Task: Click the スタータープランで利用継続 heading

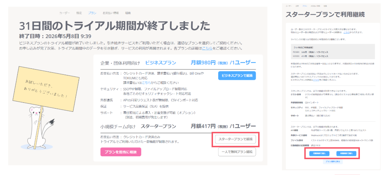Action: pyautogui.click(x=325, y=14)
